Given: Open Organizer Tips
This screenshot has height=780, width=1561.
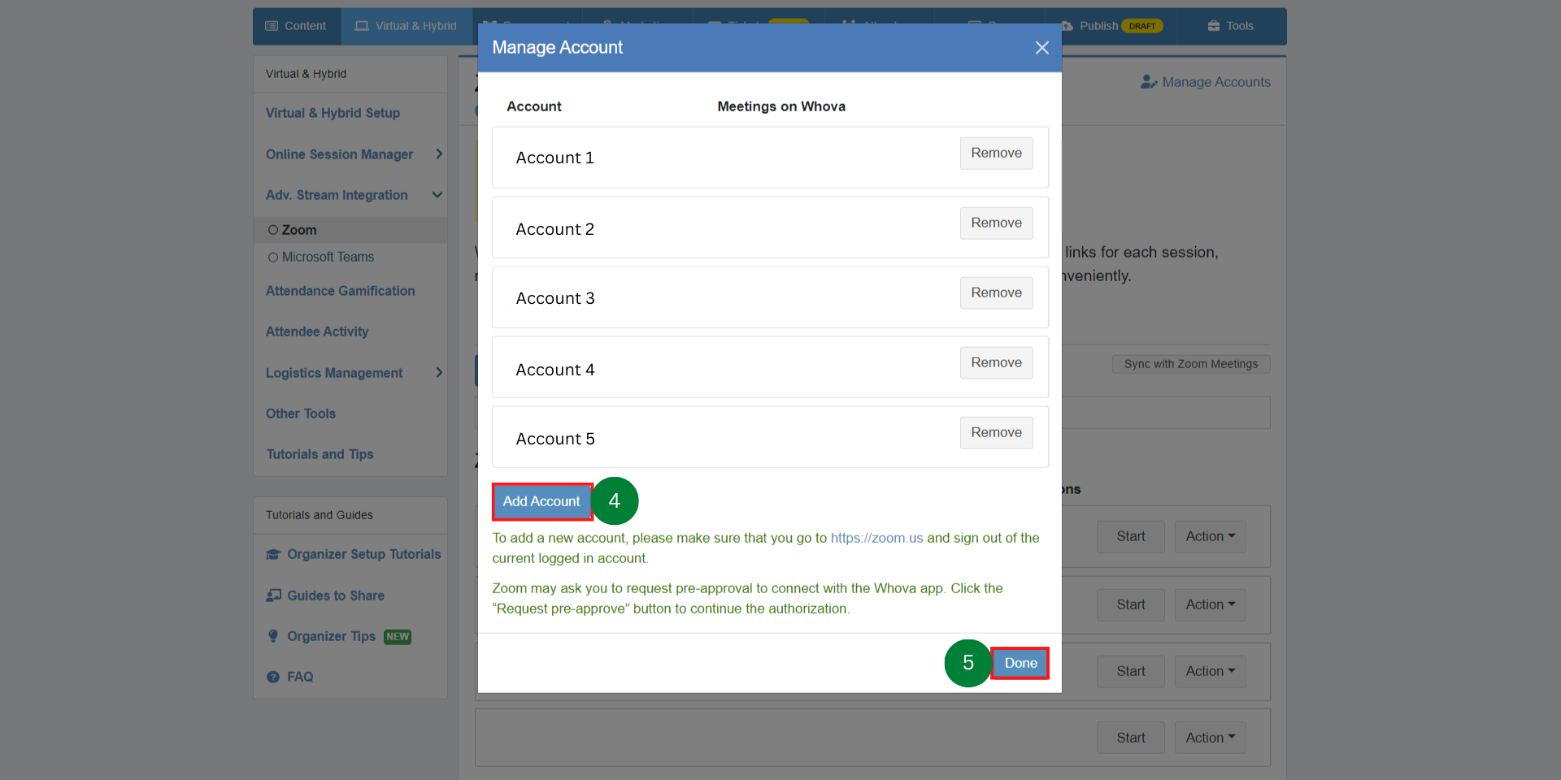Looking at the screenshot, I should (331, 636).
